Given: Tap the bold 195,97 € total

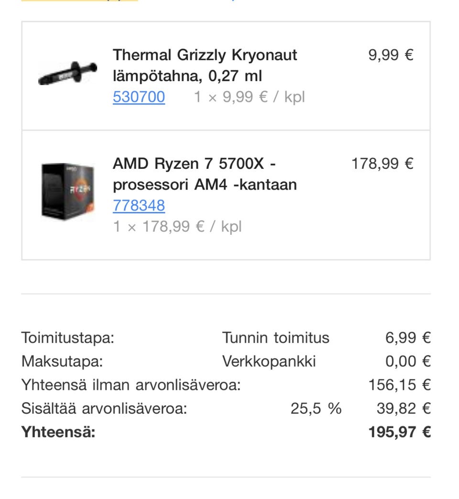Looking at the screenshot, I should click(399, 432).
